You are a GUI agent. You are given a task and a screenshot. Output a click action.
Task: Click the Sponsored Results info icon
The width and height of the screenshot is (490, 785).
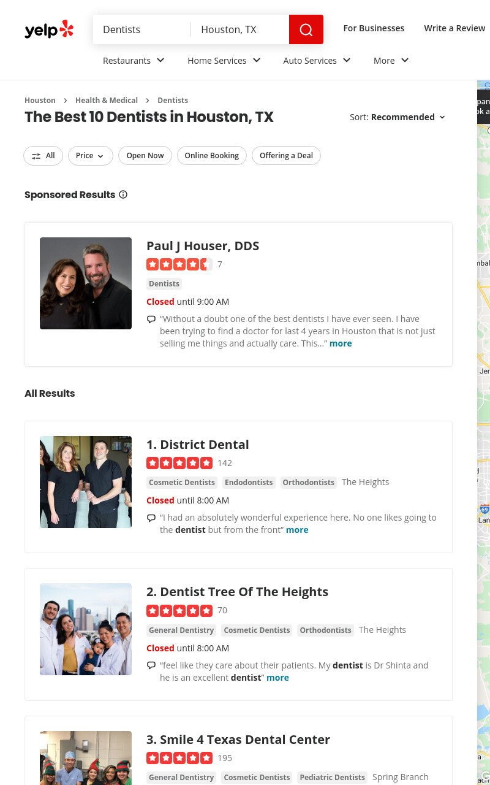click(x=123, y=194)
